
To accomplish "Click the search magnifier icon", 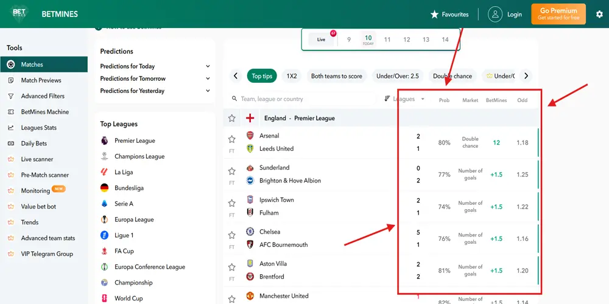I will [234, 99].
